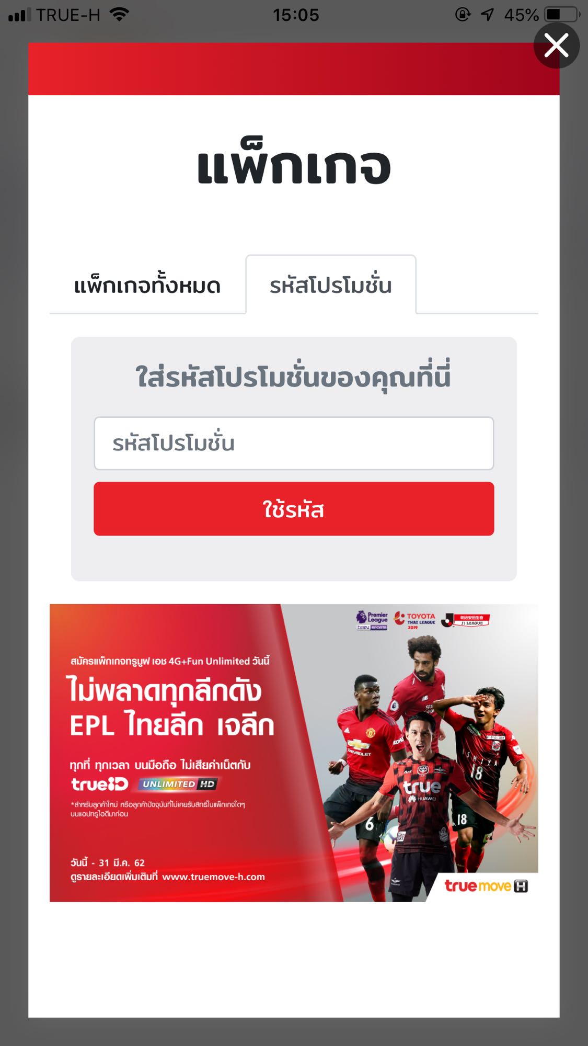The height and width of the screenshot is (1046, 588).
Task: Tap the cellular signal bars icon
Action: pos(20,15)
